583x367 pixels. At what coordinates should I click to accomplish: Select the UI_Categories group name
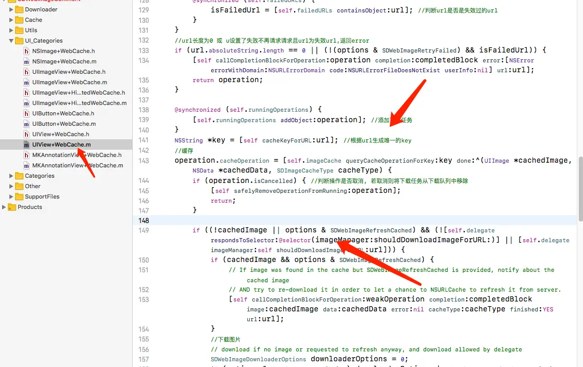pyautogui.click(x=44, y=41)
